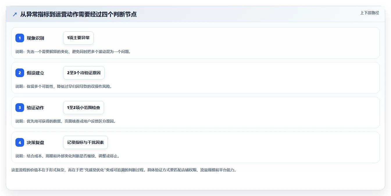This screenshot has width=391, height=196.
Task: Click the 假设建立 step label
Action: (x=35, y=73)
